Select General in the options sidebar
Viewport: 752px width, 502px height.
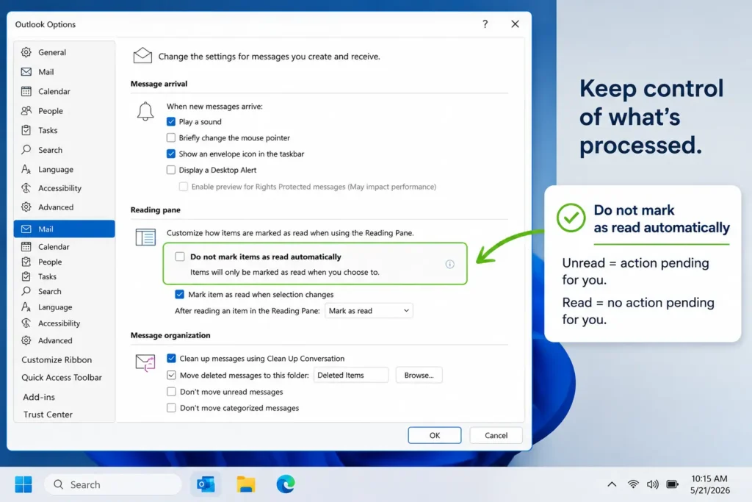coord(65,52)
